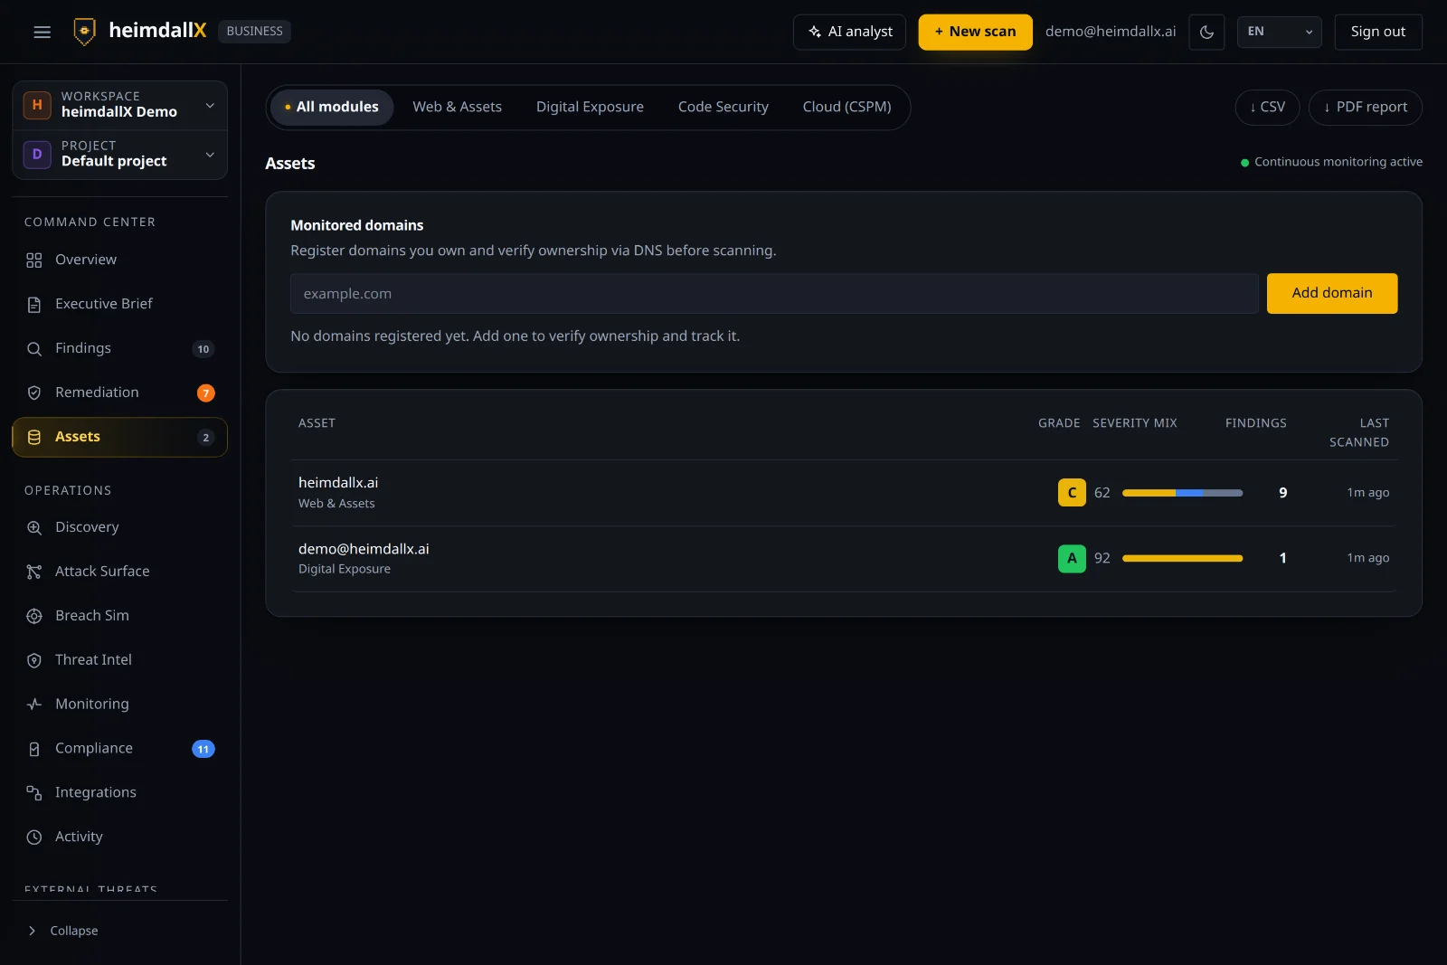Screen dimensions: 1447x965
Task: Click the Sign out button
Action: [x=1377, y=32]
